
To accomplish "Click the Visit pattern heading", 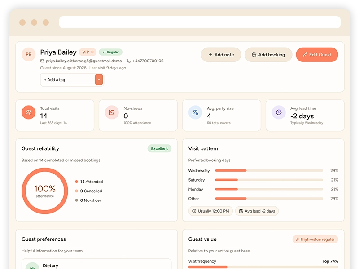I will point(203,149).
